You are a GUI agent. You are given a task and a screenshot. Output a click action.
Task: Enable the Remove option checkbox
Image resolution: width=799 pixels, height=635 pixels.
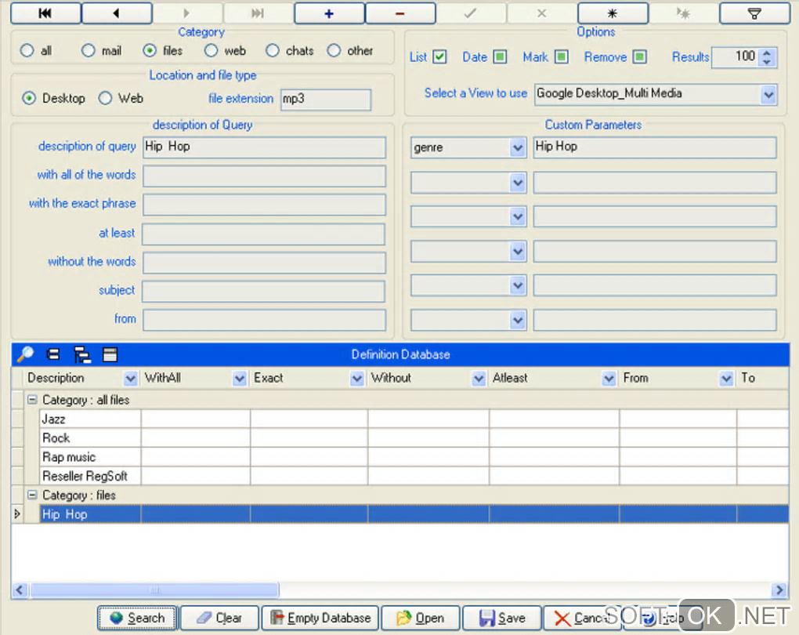(640, 57)
